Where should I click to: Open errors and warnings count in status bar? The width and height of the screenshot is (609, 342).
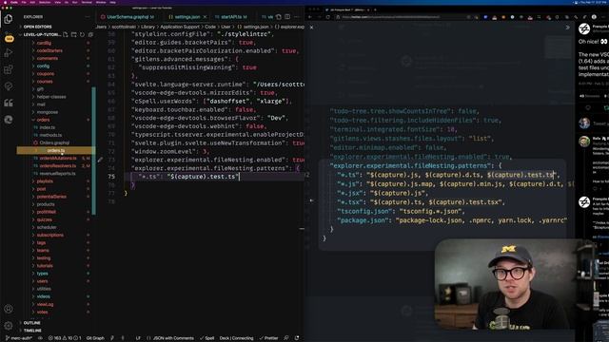[x=65, y=338]
